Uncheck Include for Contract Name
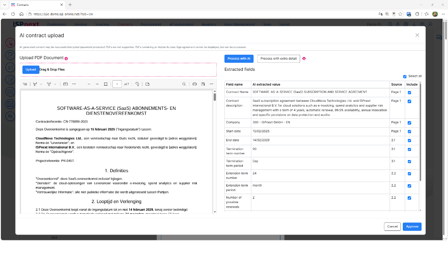This screenshot has height=269, width=448. tap(409, 93)
